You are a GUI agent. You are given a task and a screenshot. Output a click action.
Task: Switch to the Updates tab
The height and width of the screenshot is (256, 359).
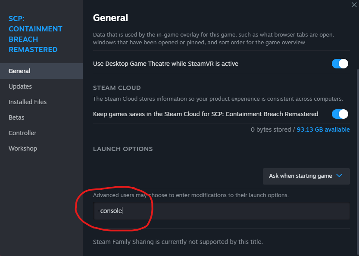[x=20, y=86]
